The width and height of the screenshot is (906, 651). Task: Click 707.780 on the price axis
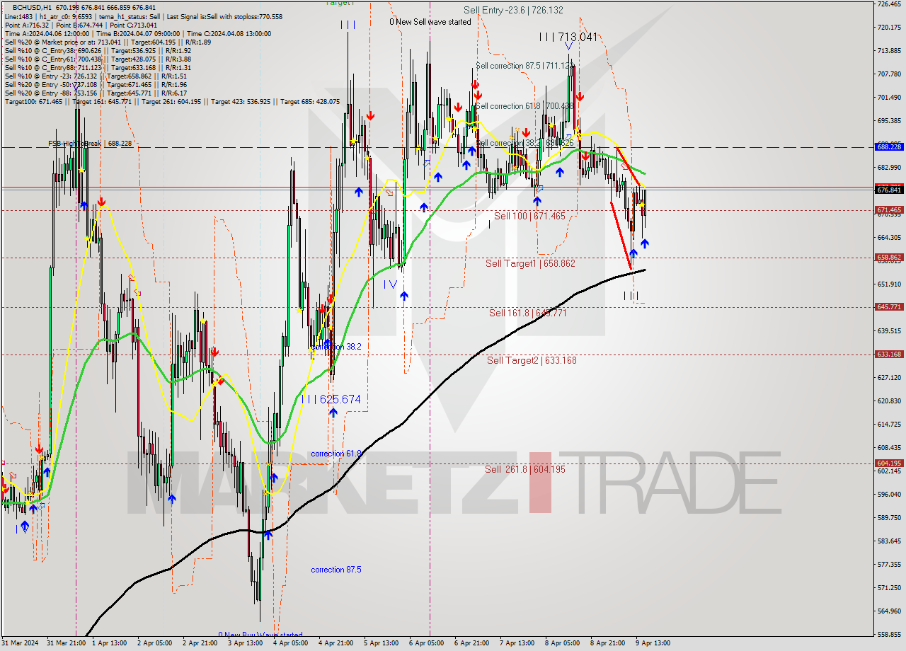(889, 74)
